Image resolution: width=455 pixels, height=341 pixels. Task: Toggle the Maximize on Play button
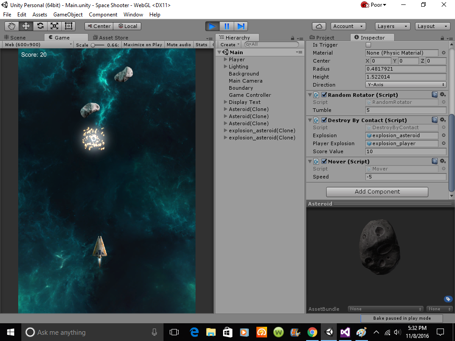pyautogui.click(x=143, y=45)
